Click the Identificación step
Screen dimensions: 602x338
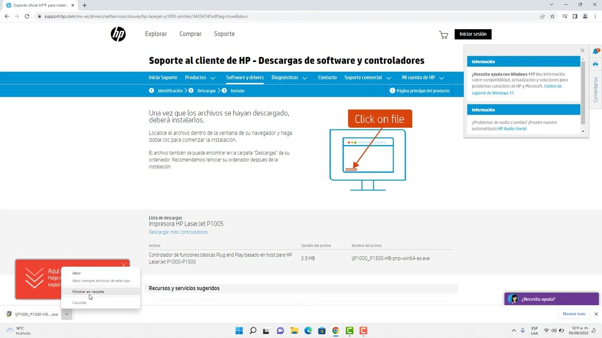click(166, 91)
